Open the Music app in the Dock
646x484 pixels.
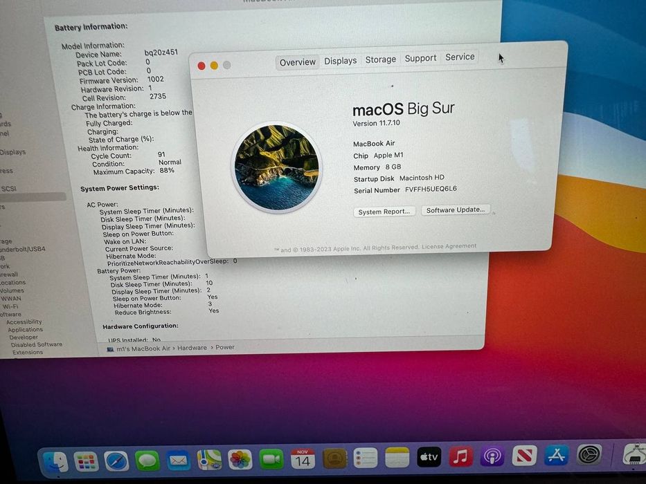pyautogui.click(x=460, y=456)
